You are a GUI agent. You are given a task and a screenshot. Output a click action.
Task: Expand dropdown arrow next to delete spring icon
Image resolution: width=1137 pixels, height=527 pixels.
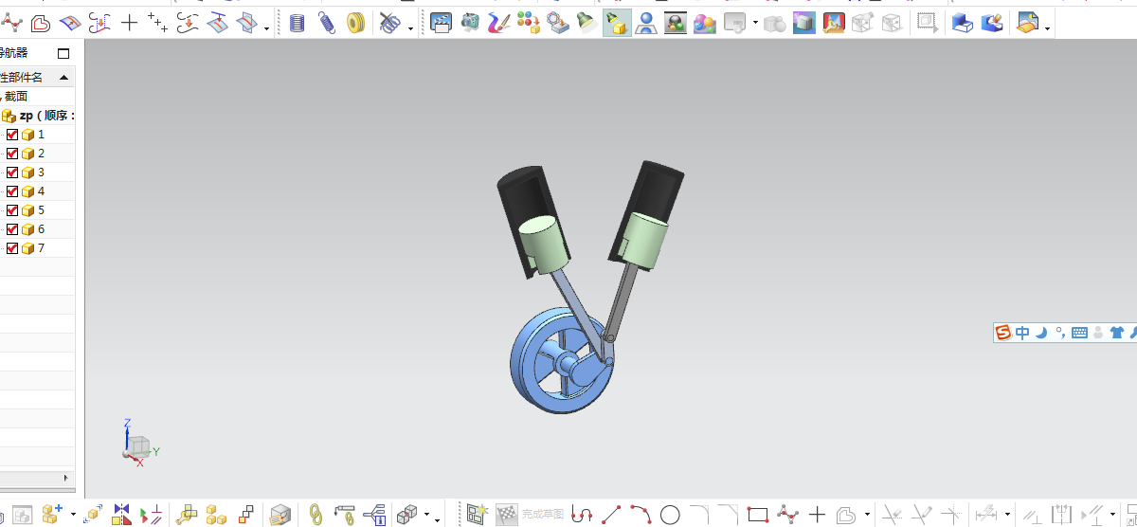410,28
